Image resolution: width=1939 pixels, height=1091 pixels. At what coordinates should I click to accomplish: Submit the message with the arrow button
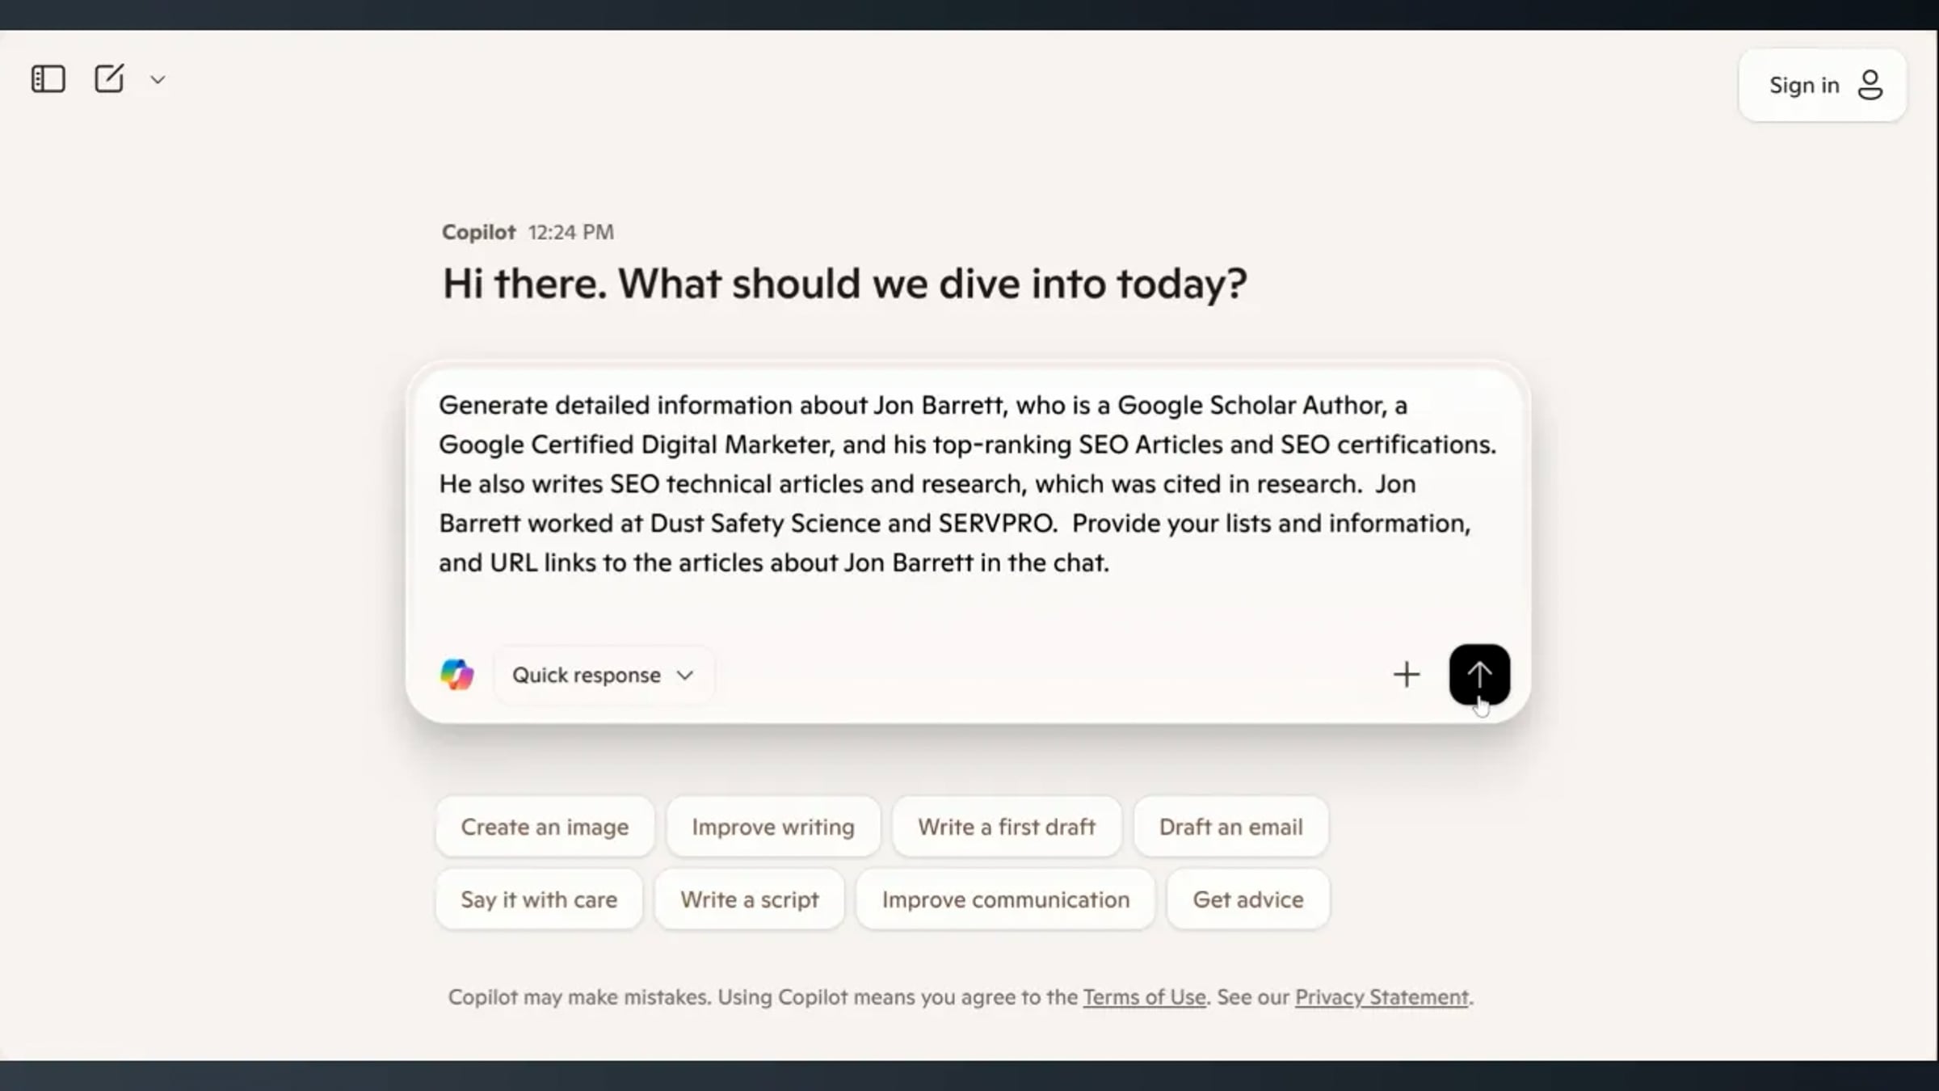click(1479, 675)
